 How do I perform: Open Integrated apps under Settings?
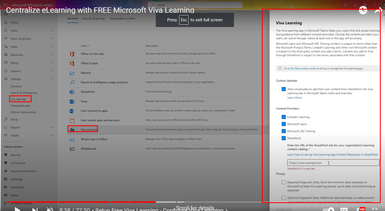point(20,106)
